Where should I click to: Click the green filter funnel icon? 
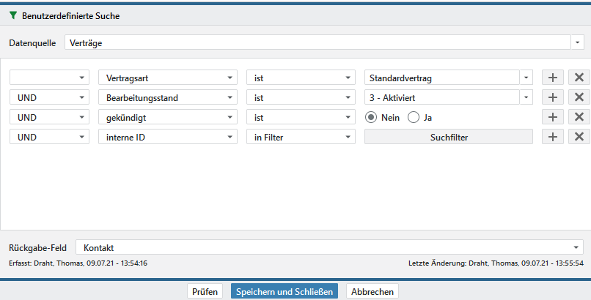[x=13, y=15]
